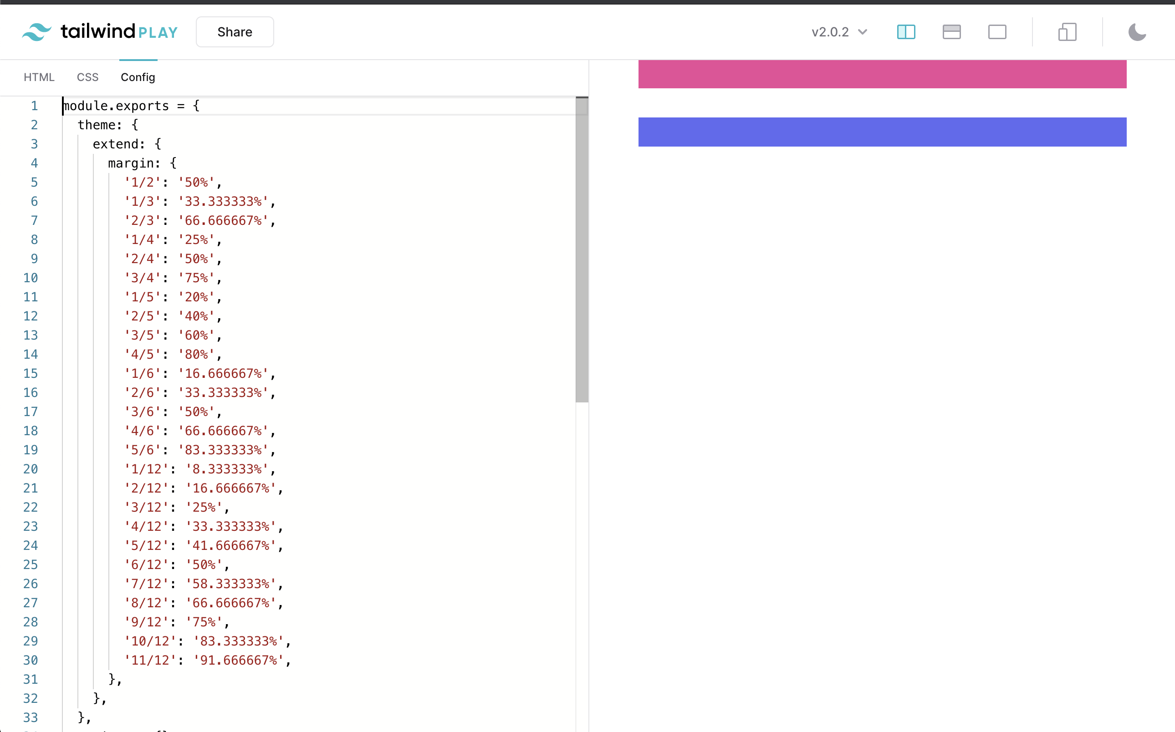The image size is (1175, 732).
Task: Click 'theme: {' on line 2
Action: click(108, 125)
